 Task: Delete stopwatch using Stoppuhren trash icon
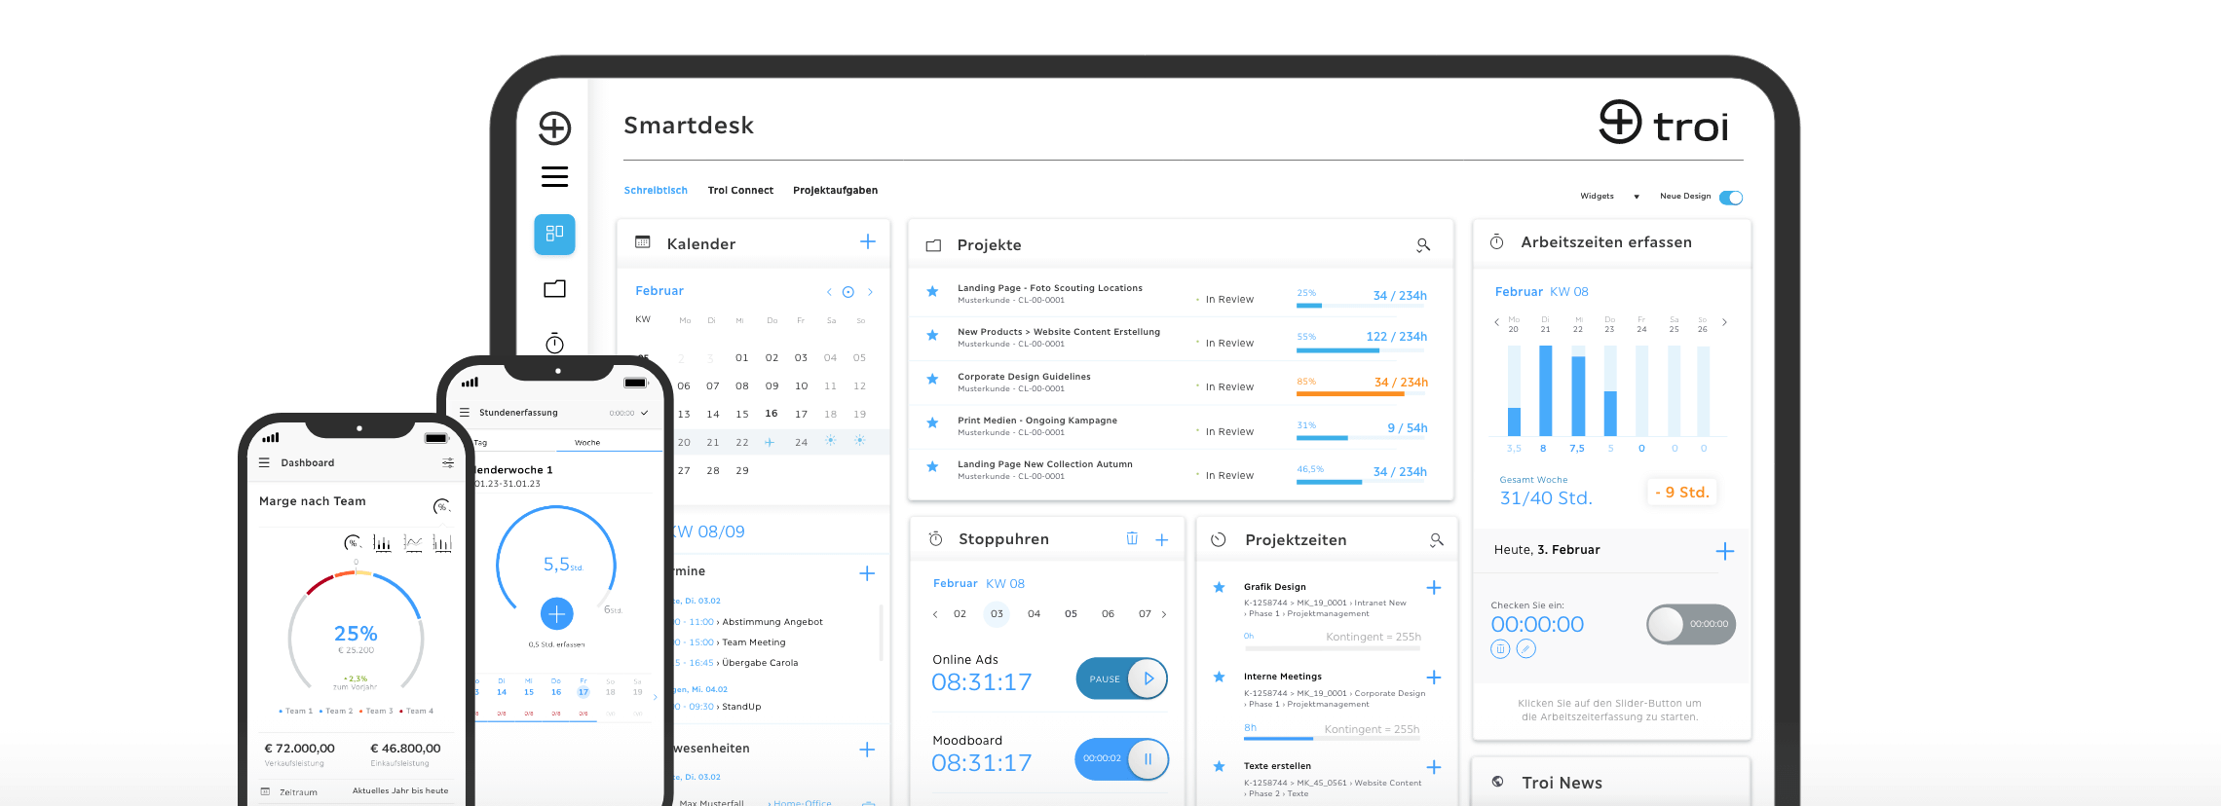1132,538
